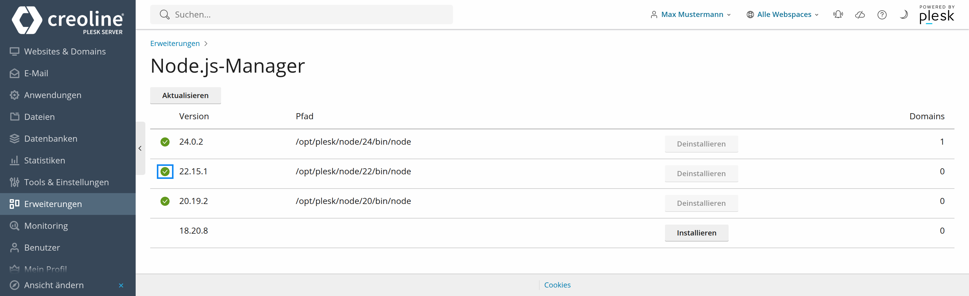The height and width of the screenshot is (296, 969).
Task: Open Datenbanken menu item
Action: [x=68, y=138]
